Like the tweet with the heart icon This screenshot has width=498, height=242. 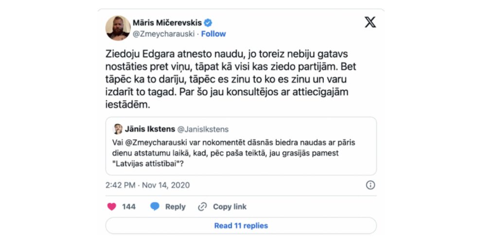[x=111, y=207]
